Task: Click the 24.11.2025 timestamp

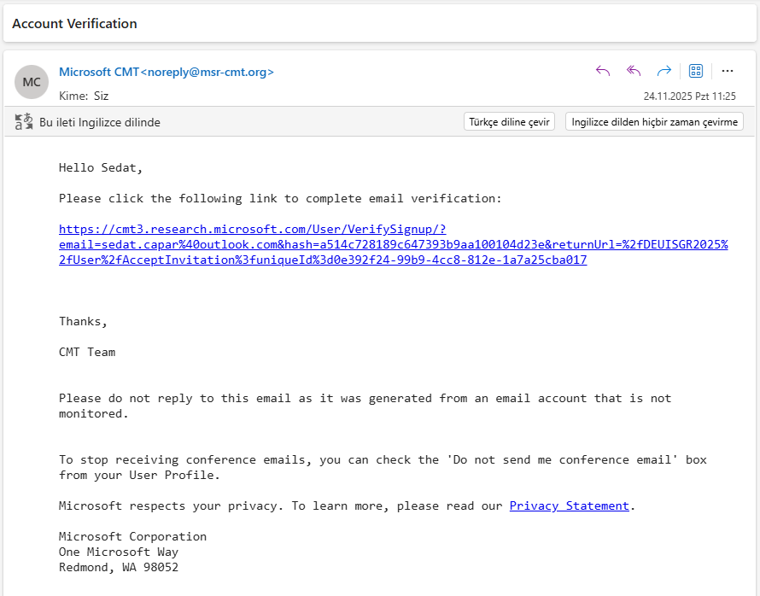Action: pyautogui.click(x=689, y=96)
